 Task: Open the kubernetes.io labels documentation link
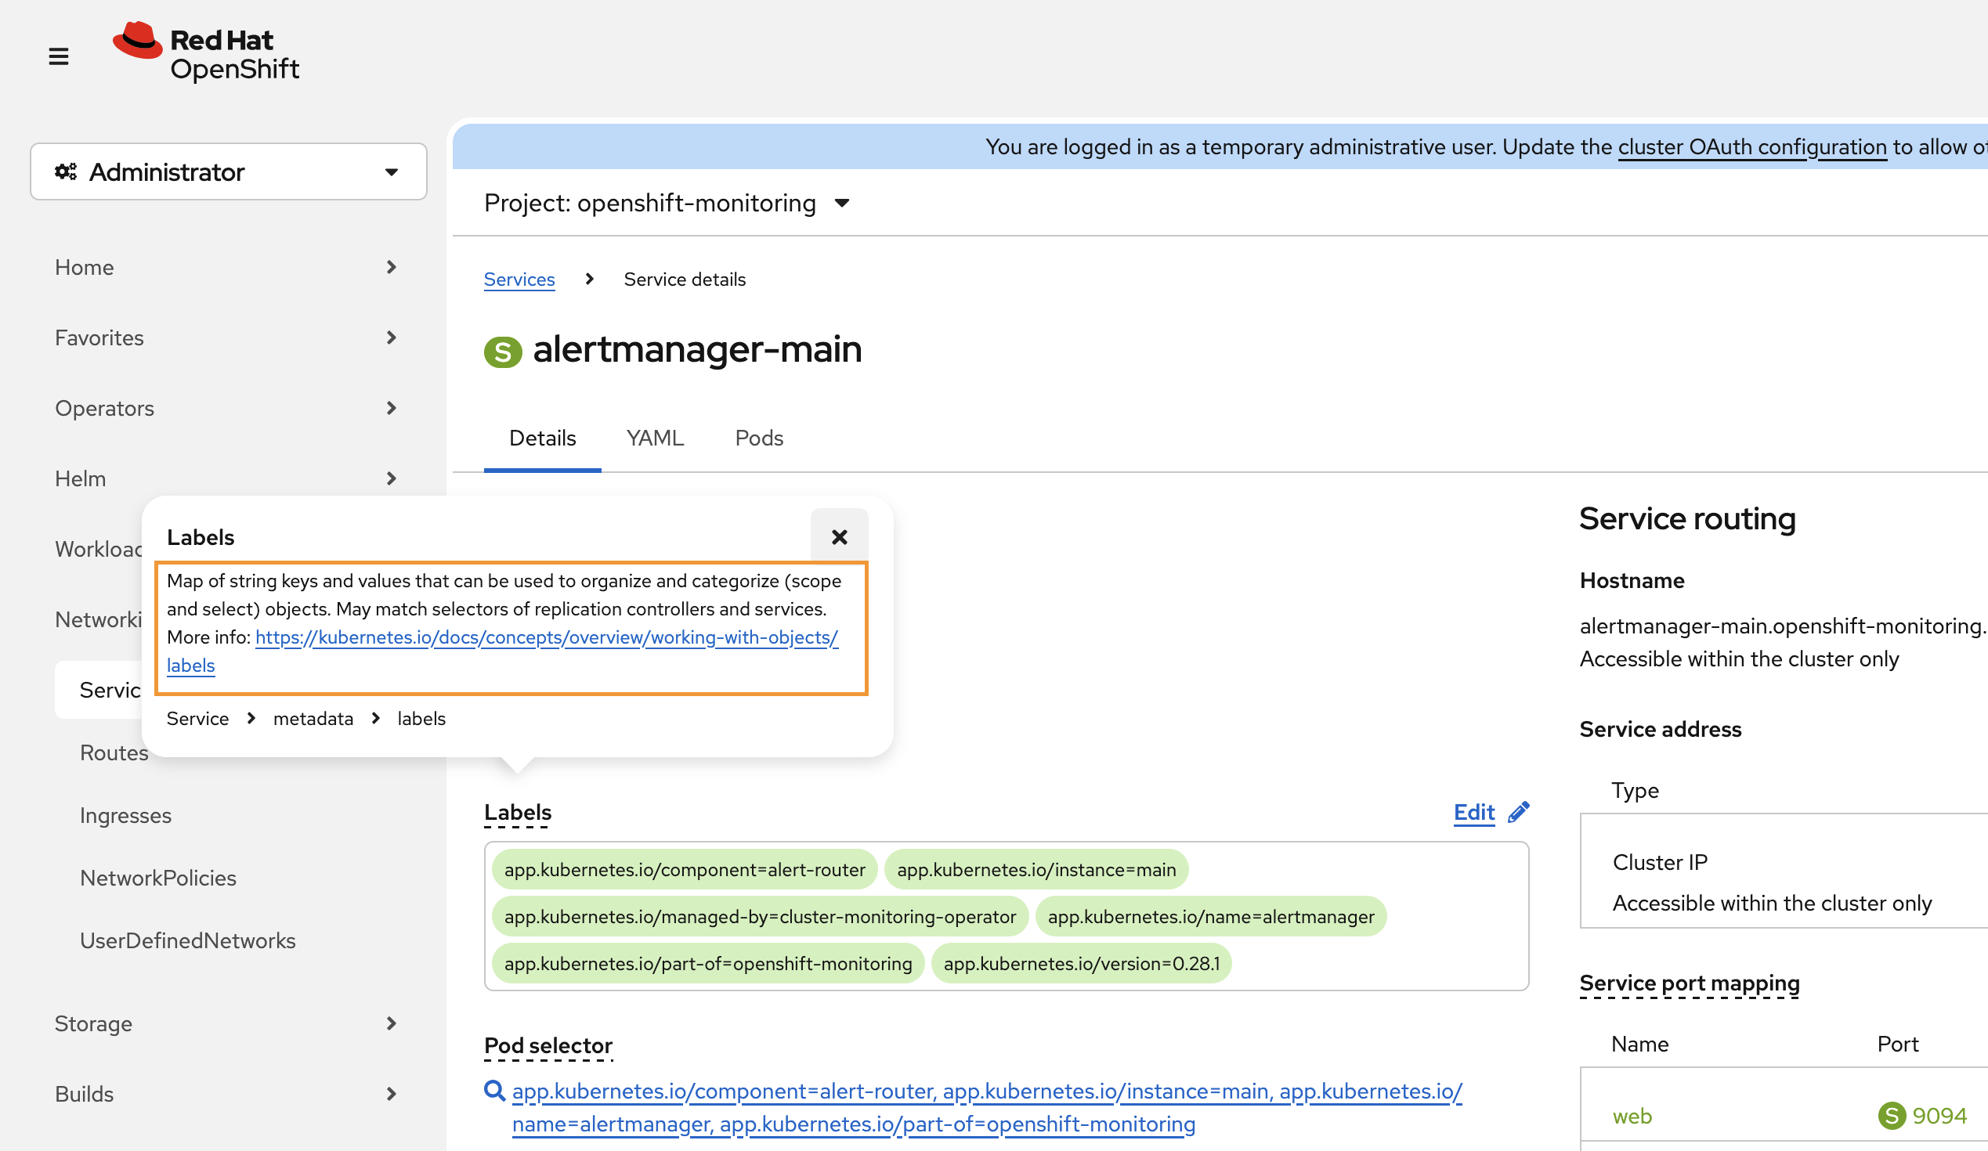point(546,637)
